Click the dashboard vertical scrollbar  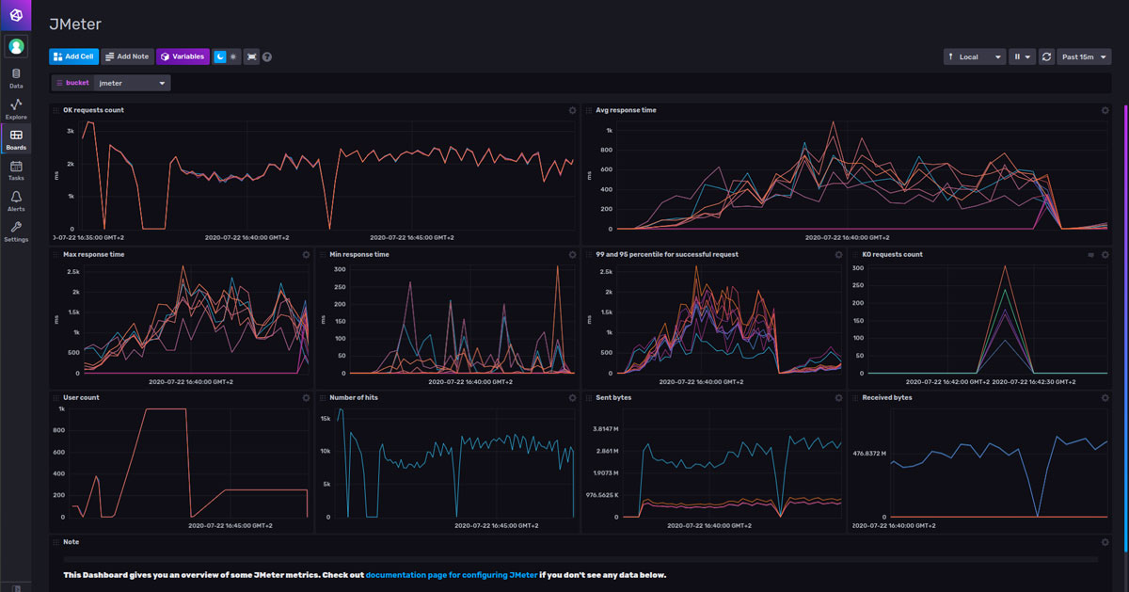pos(1125,329)
